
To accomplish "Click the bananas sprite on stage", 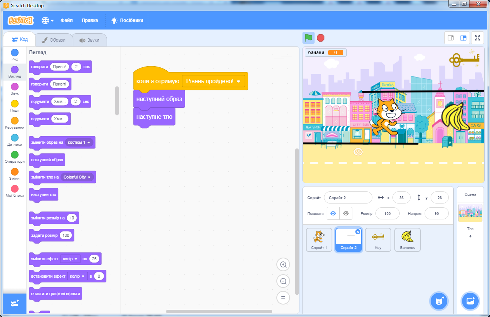I will tap(455, 117).
